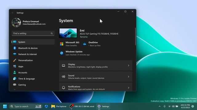Open Windows Update last checked status
The width and height of the screenshot is (197, 110).
click(78, 55)
